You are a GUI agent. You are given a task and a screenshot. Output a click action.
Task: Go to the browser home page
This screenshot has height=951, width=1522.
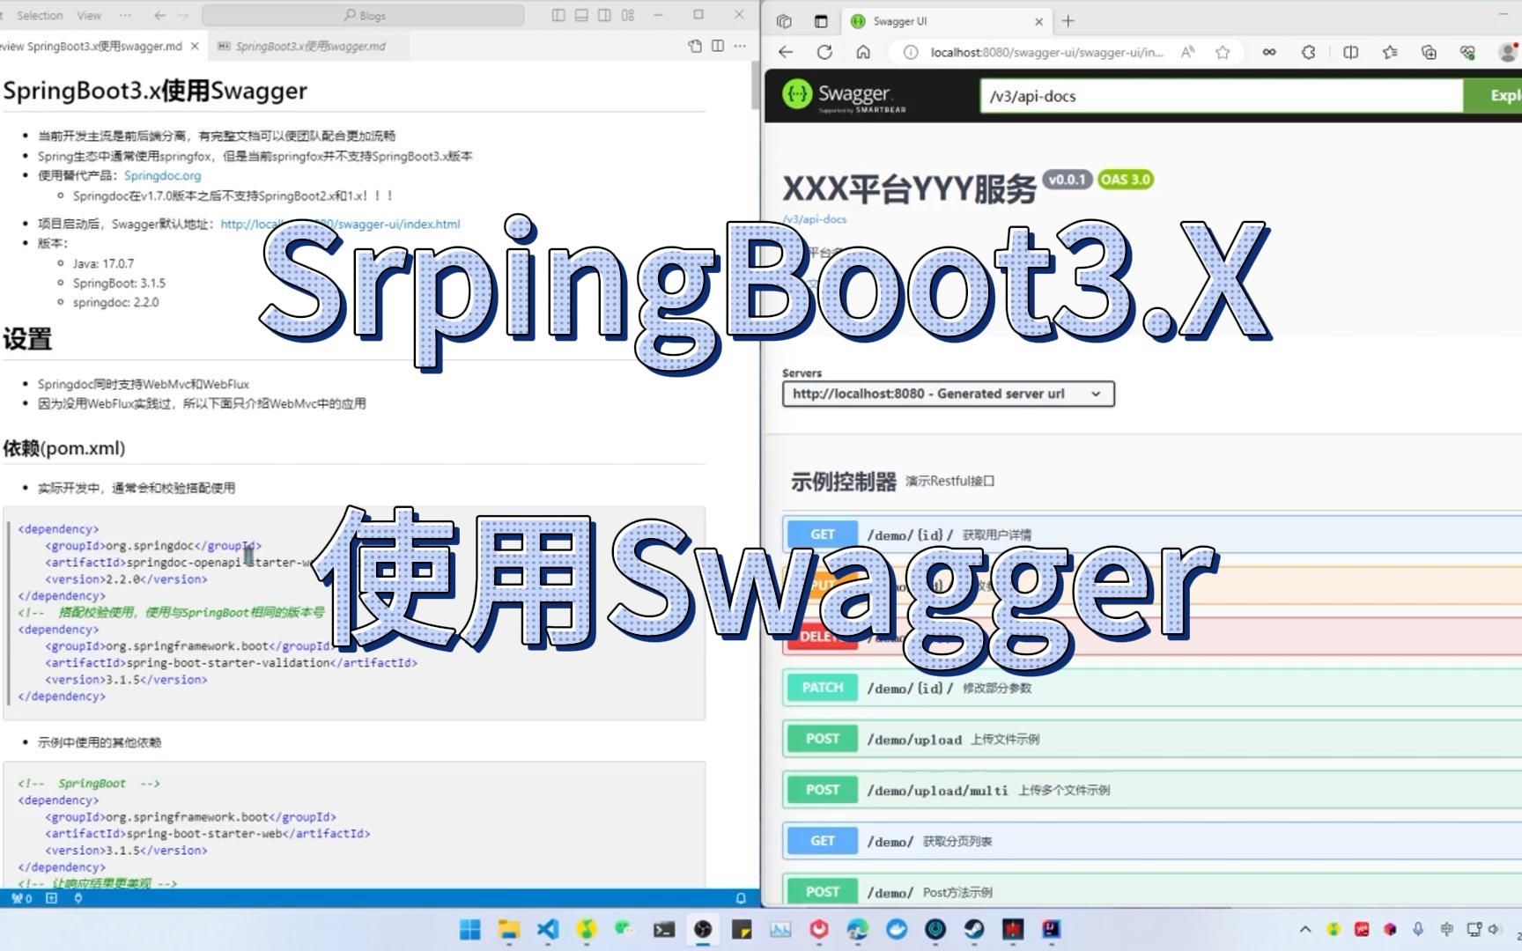(x=863, y=52)
